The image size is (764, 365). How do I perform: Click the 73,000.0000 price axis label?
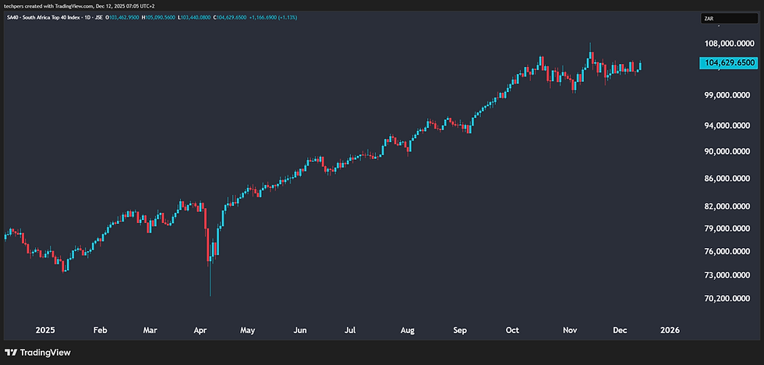point(728,275)
